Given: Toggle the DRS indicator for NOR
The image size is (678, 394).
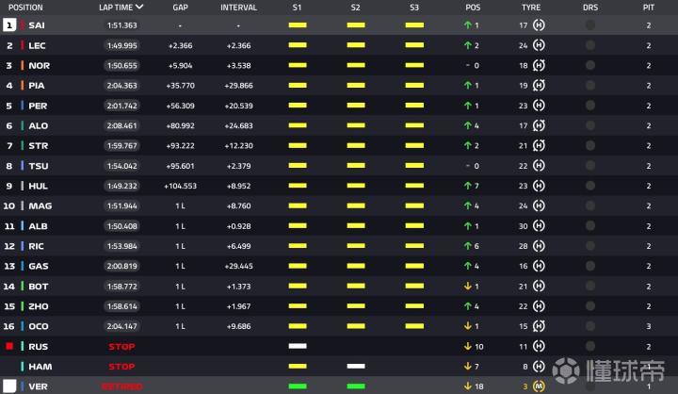Looking at the screenshot, I should click(x=590, y=65).
